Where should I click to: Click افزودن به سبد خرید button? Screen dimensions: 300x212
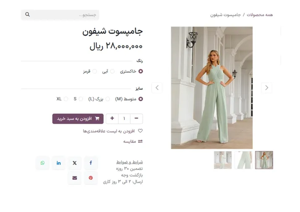coord(78,119)
